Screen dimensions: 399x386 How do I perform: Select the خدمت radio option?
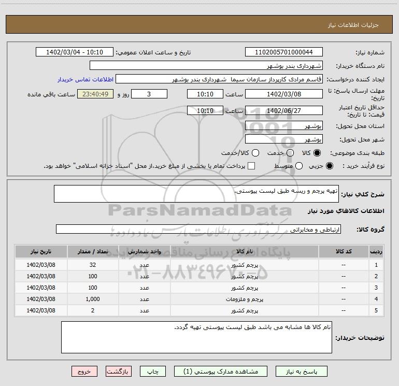pos(290,153)
